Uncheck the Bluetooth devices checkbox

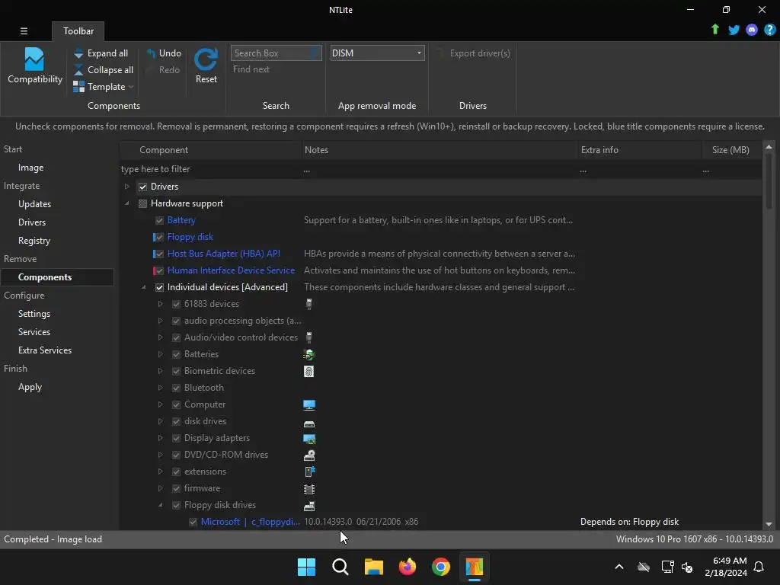[176, 388]
